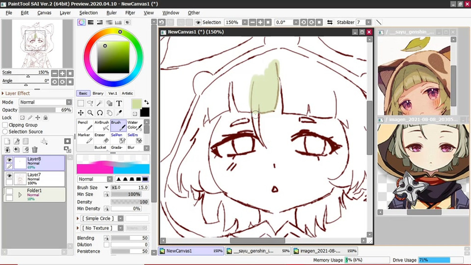Show Folder1 via its visibility box
The image size is (471, 265).
coord(9,191)
